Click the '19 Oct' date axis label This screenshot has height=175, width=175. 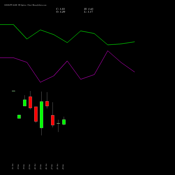(24, 167)
